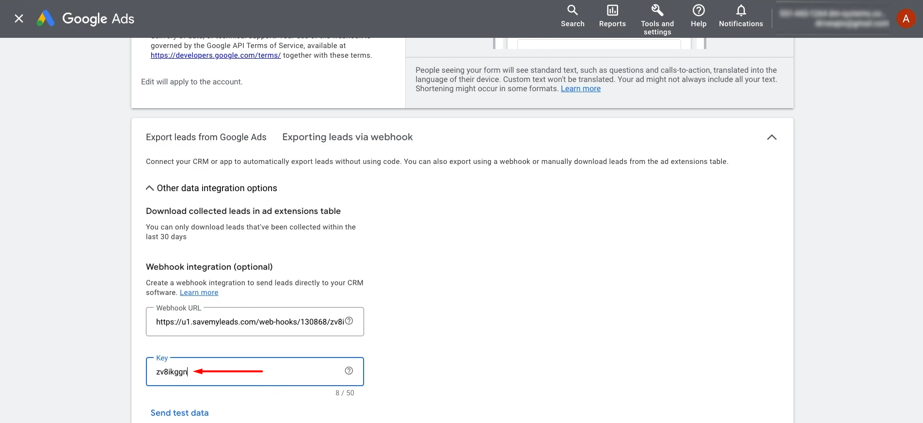This screenshot has width=923, height=423.
Task: Open the Reports menu
Action: click(612, 16)
